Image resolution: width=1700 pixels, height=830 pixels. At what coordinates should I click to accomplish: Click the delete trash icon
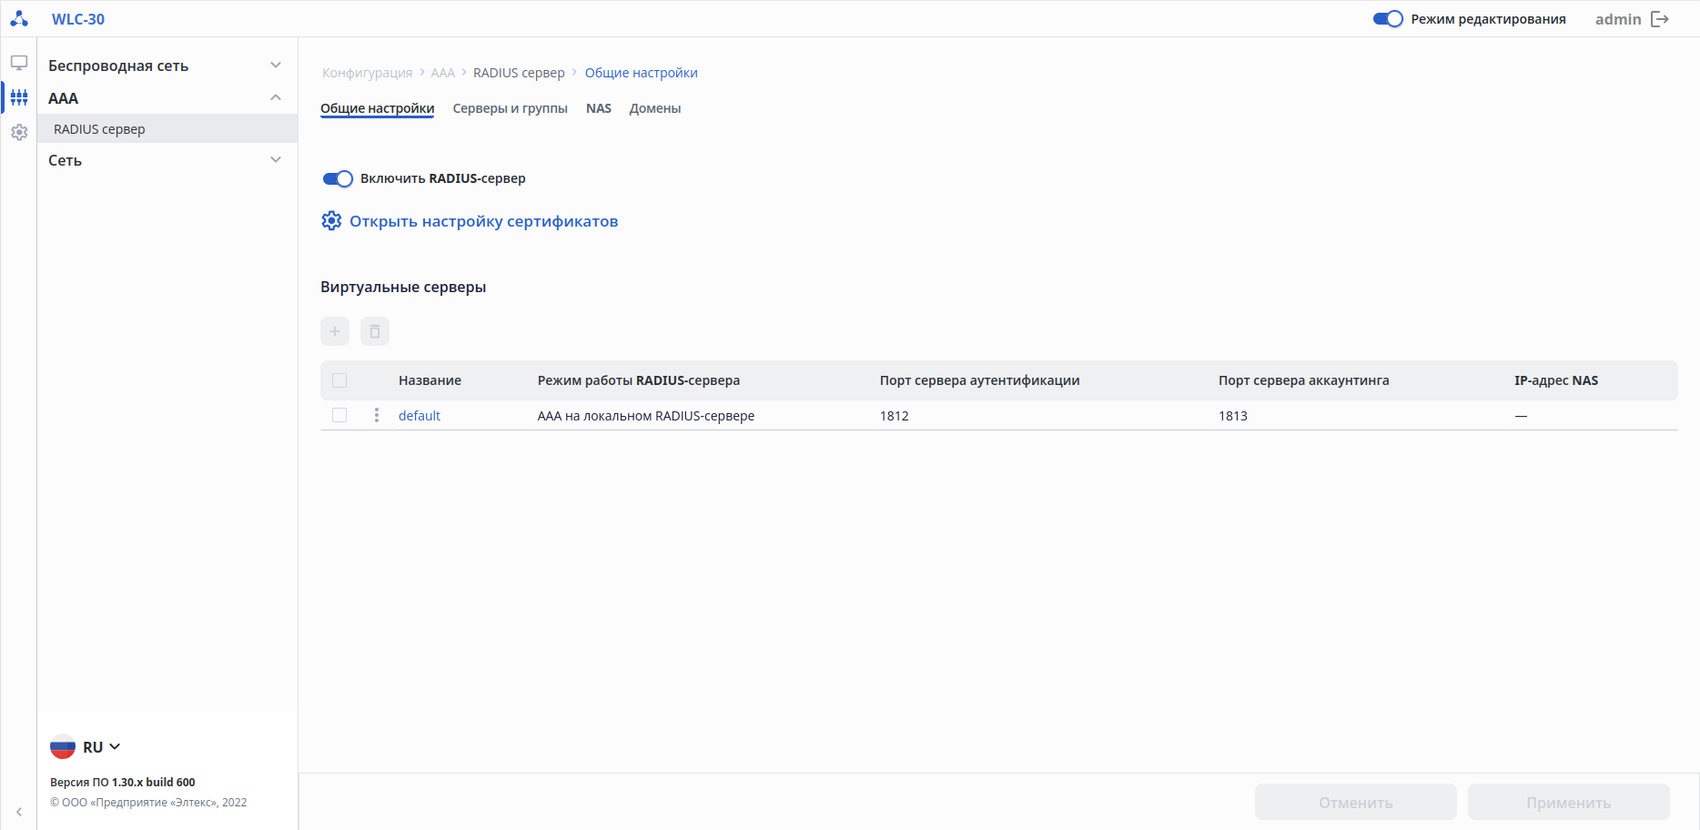tap(375, 331)
